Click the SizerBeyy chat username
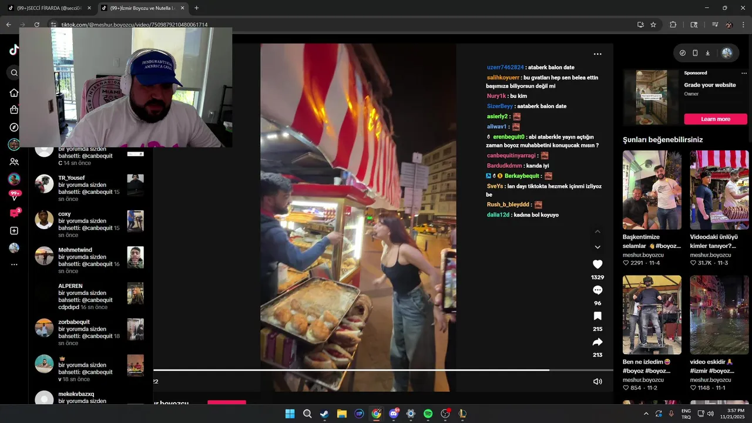The width and height of the screenshot is (752, 423). point(500,106)
